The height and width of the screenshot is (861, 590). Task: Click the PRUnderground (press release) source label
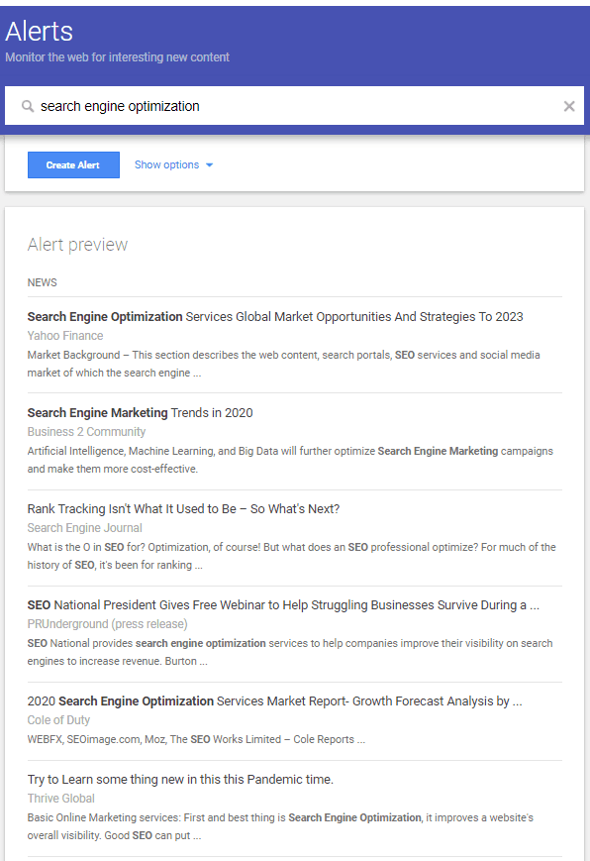click(108, 624)
